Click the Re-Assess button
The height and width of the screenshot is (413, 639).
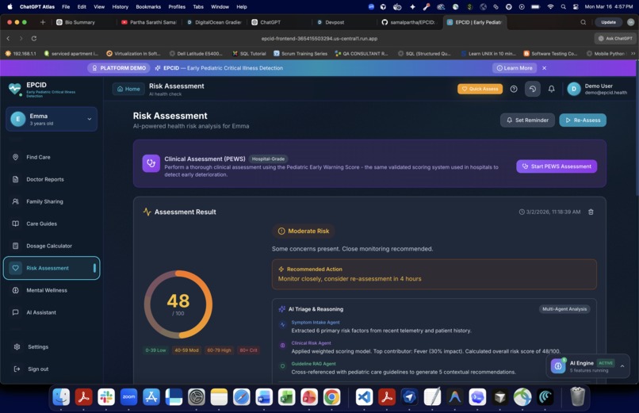point(583,120)
